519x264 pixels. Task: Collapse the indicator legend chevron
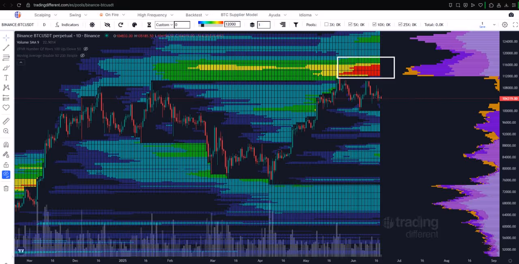point(21,62)
